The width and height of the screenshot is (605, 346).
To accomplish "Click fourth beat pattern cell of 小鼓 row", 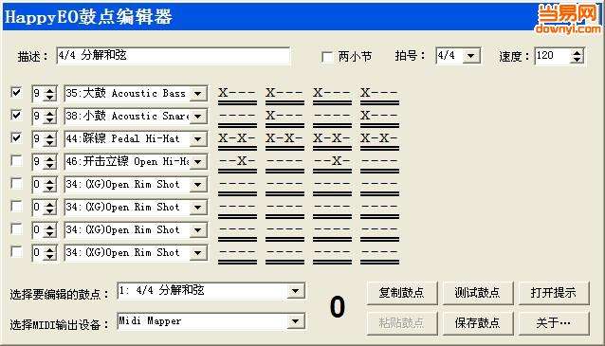I will (x=379, y=118).
